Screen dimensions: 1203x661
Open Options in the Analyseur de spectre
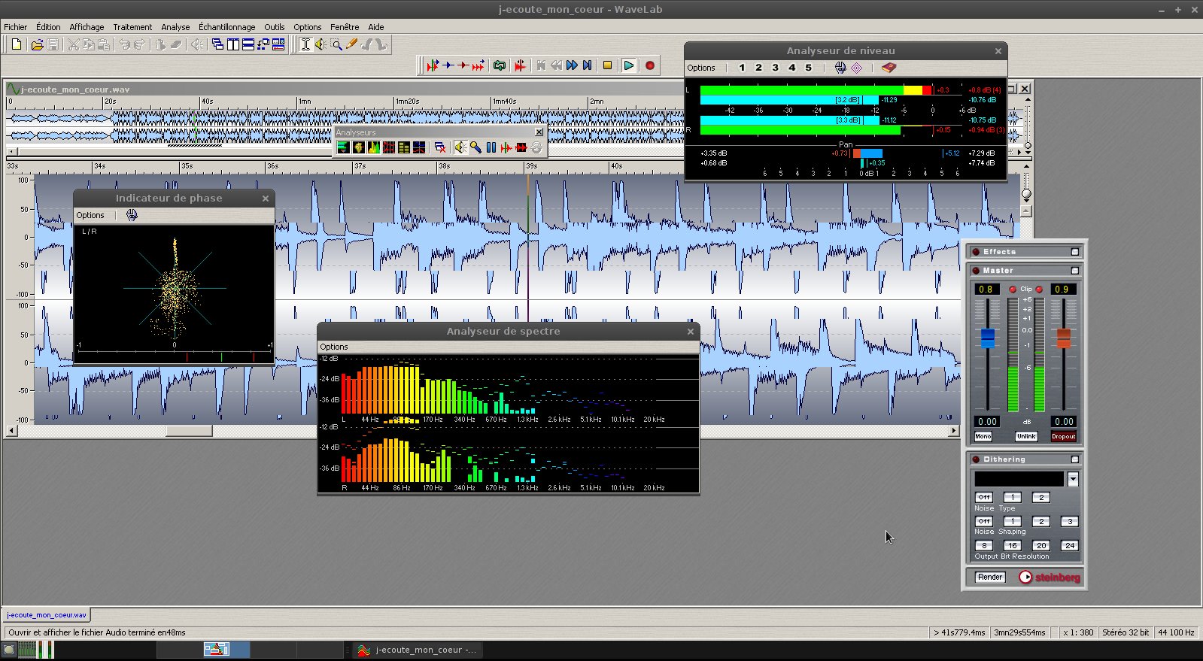pyautogui.click(x=334, y=347)
